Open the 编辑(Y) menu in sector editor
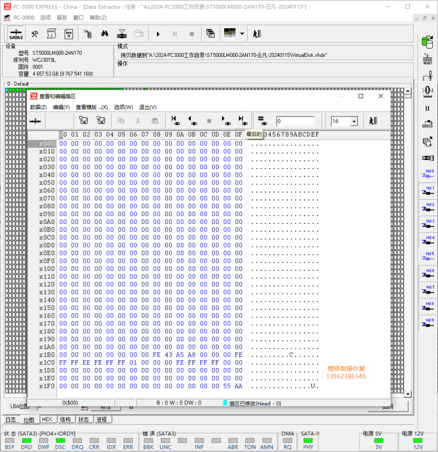Screen dimensions: 438x452 coord(61,107)
